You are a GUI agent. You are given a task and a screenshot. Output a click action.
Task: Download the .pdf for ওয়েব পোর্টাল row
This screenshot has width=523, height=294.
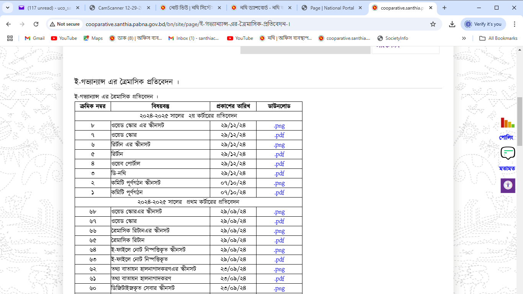click(279, 164)
